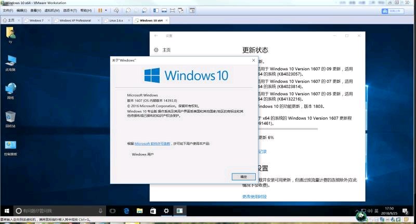Close the Windows 7 tab
416x224 pixels.
[49, 20]
